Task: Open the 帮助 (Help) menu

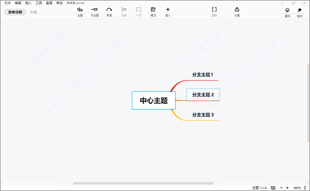Action: (x=59, y=3)
